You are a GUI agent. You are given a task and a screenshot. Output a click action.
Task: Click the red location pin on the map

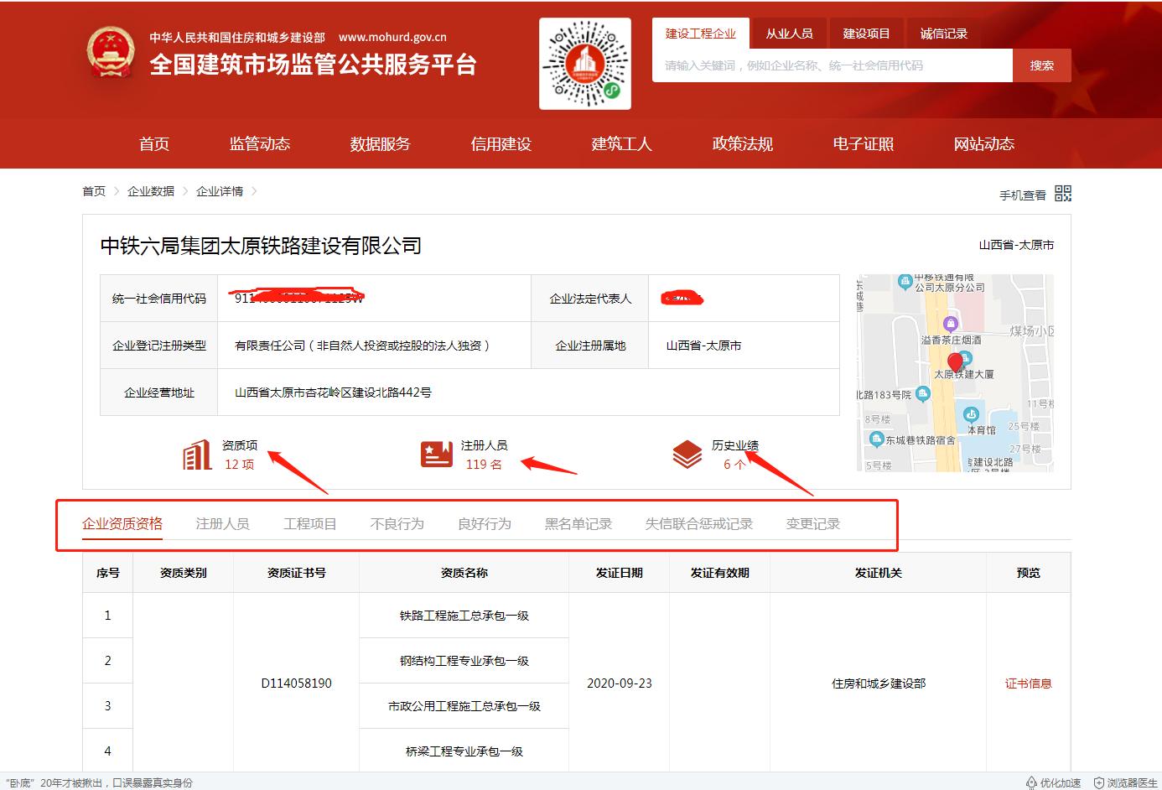pos(954,362)
